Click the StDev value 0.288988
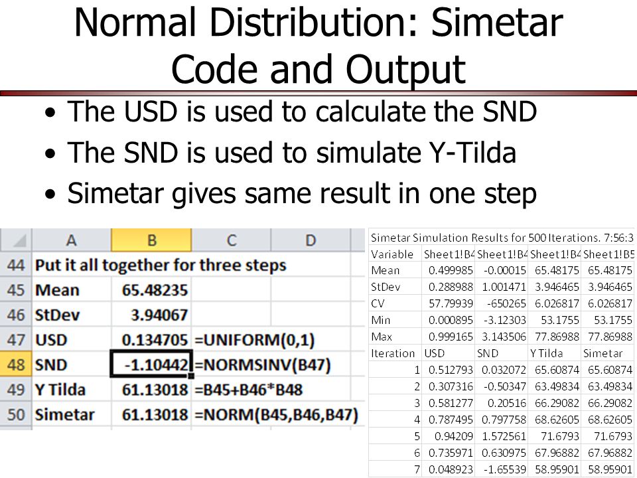This screenshot has height=478, width=637. click(451, 287)
